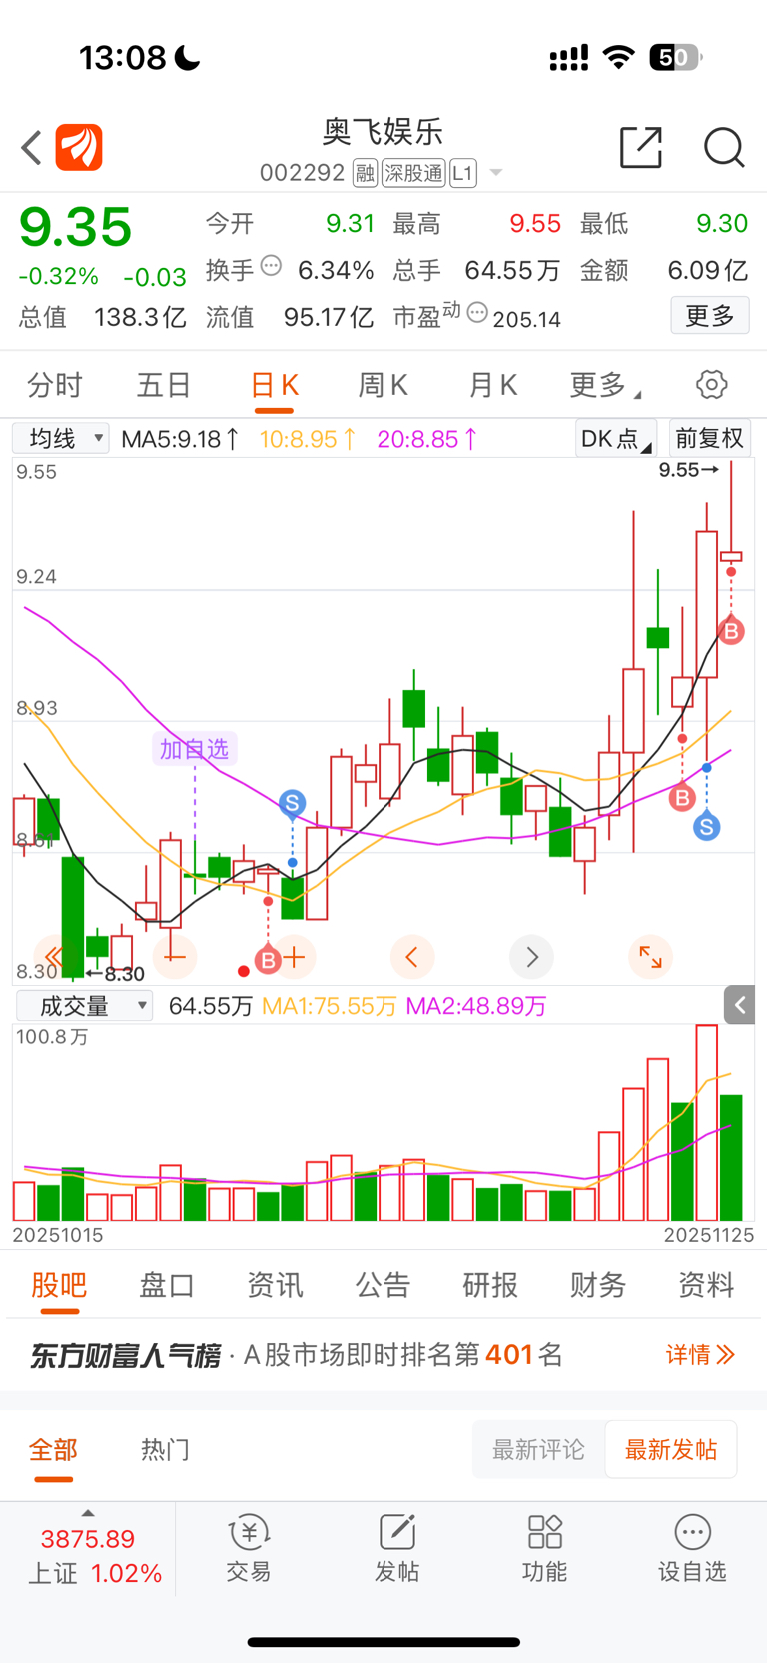
Task: Tap 设自选 watchlist icon
Action: [692, 1548]
